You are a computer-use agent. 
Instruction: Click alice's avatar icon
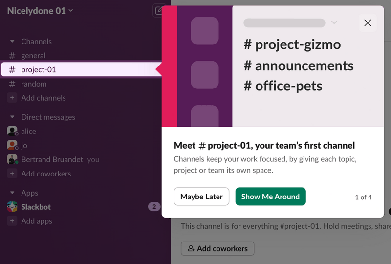tap(12, 131)
